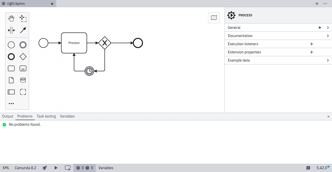Open the diagram minimap
Screen dimensions: 332x172
point(214,18)
